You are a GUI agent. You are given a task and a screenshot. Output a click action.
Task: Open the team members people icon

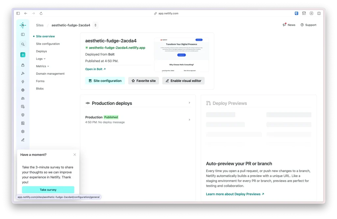[x=23, y=98]
